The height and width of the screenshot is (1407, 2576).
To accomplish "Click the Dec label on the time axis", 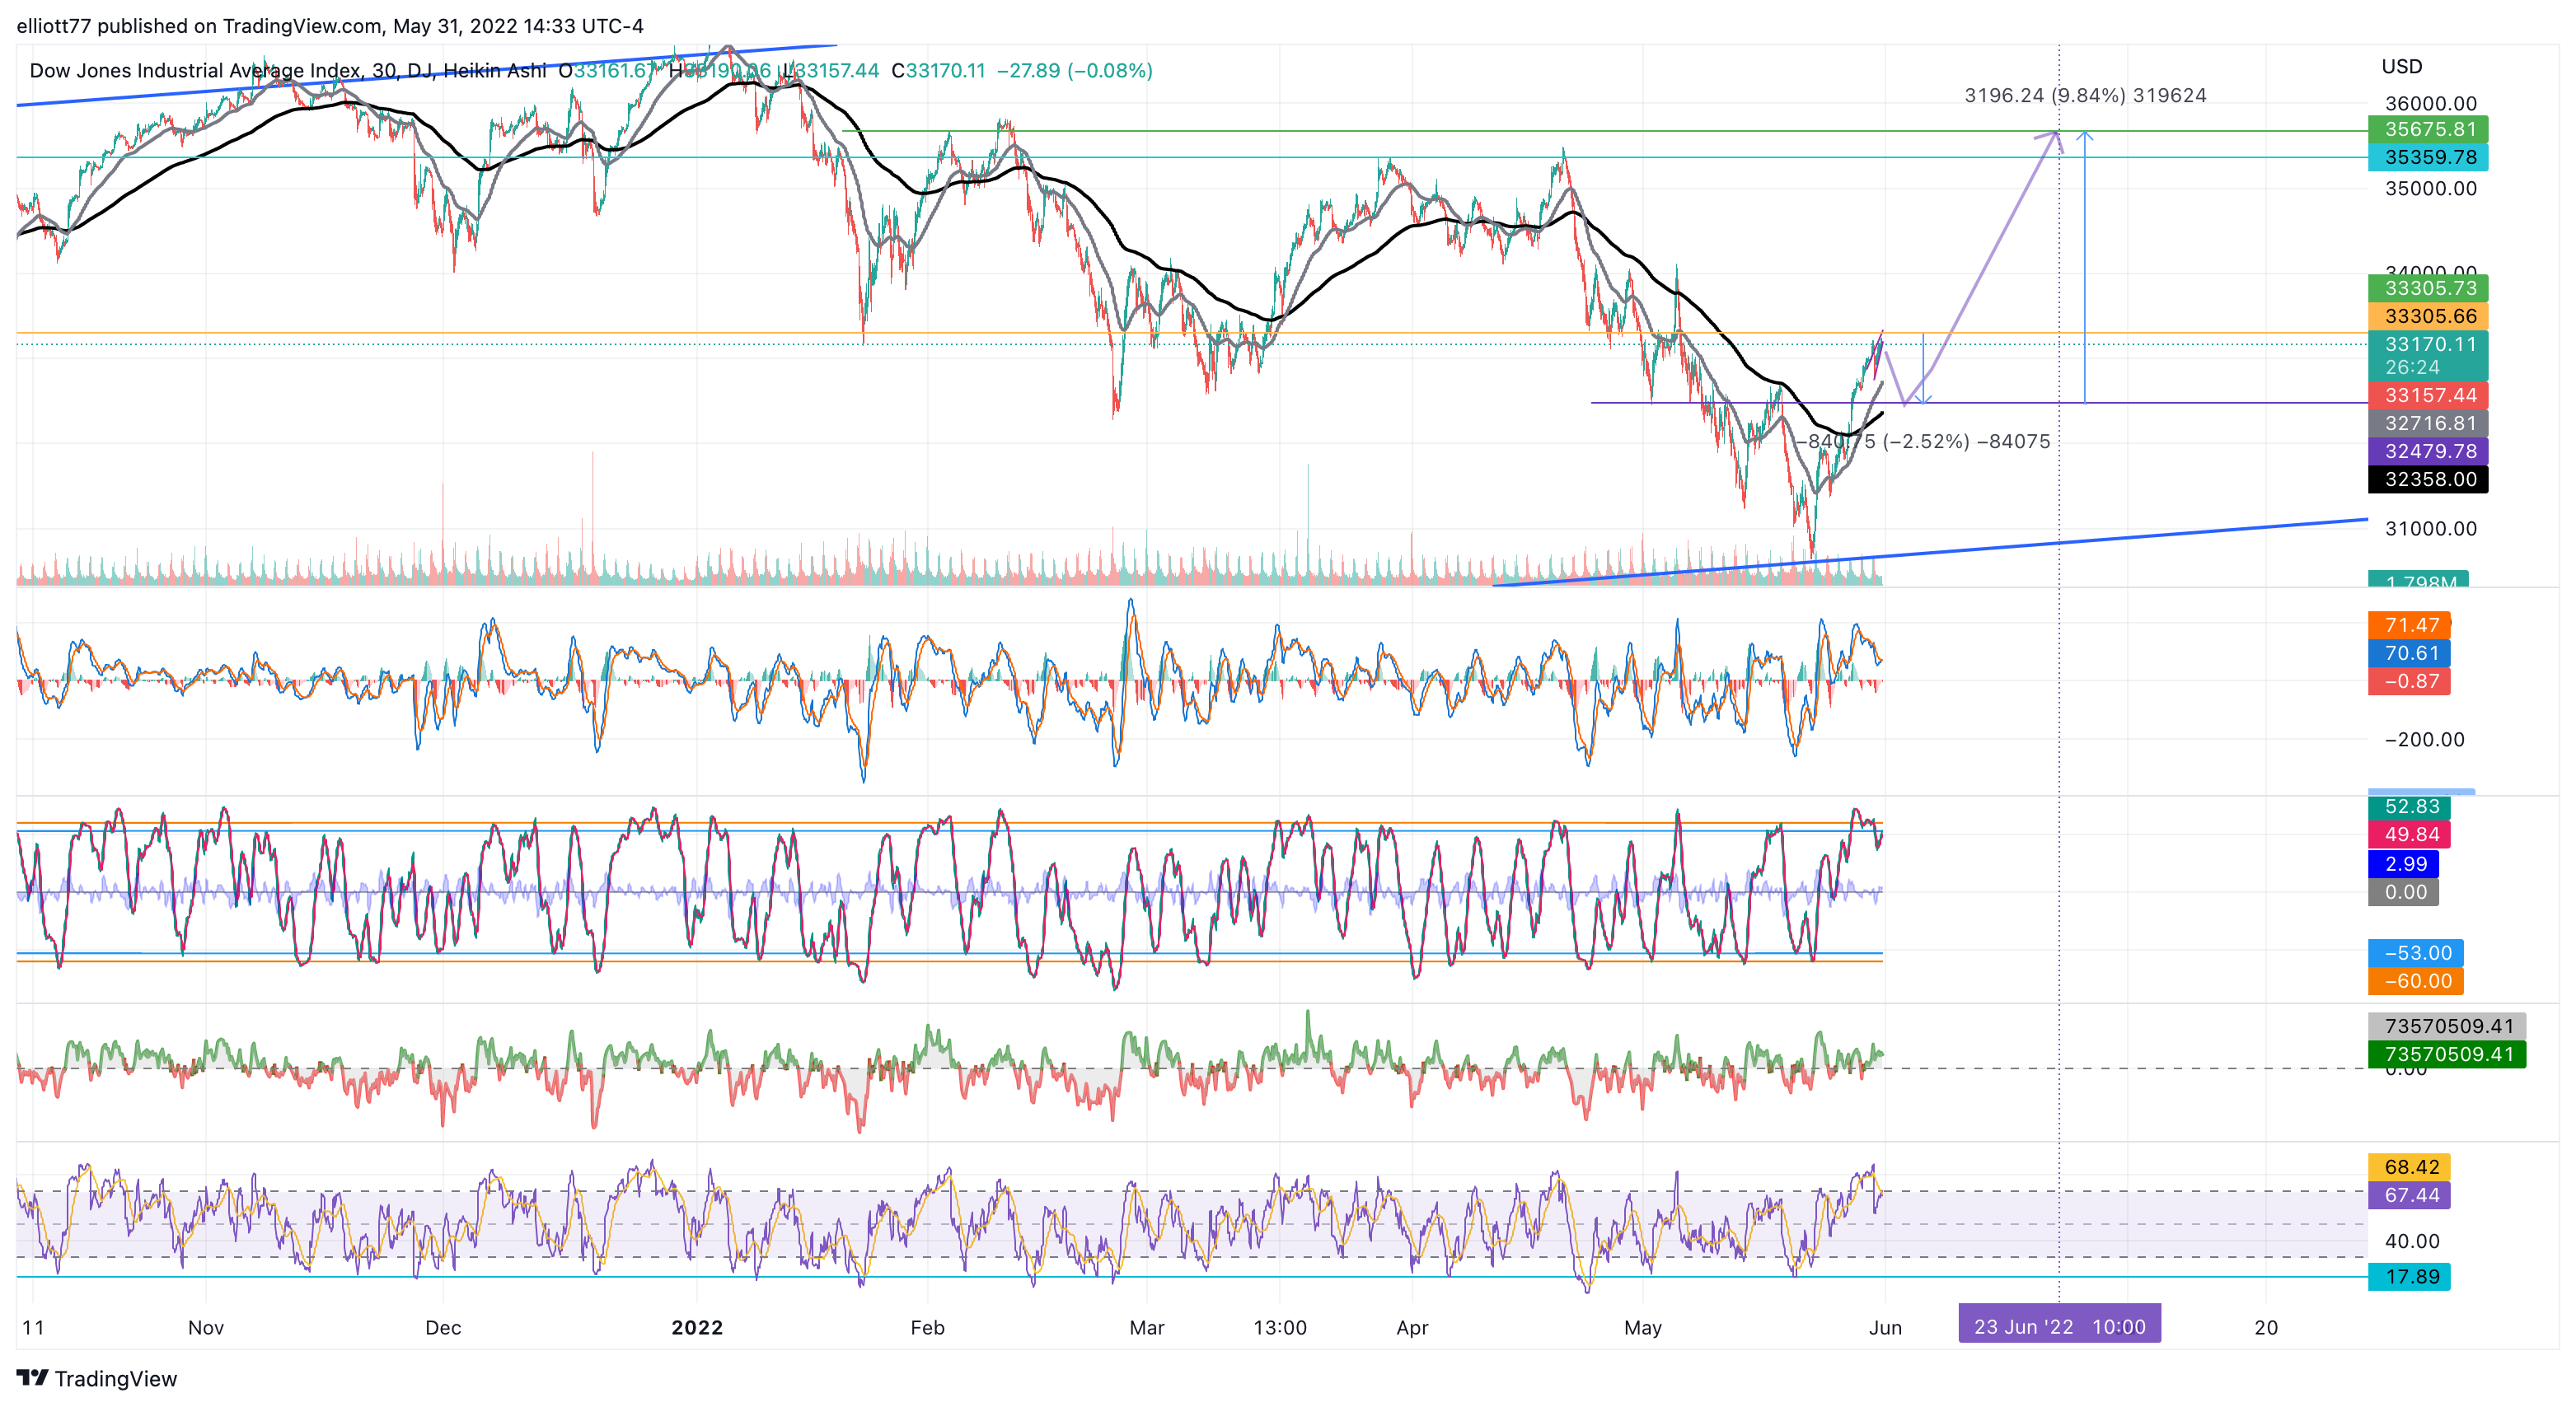I will click(x=443, y=1328).
